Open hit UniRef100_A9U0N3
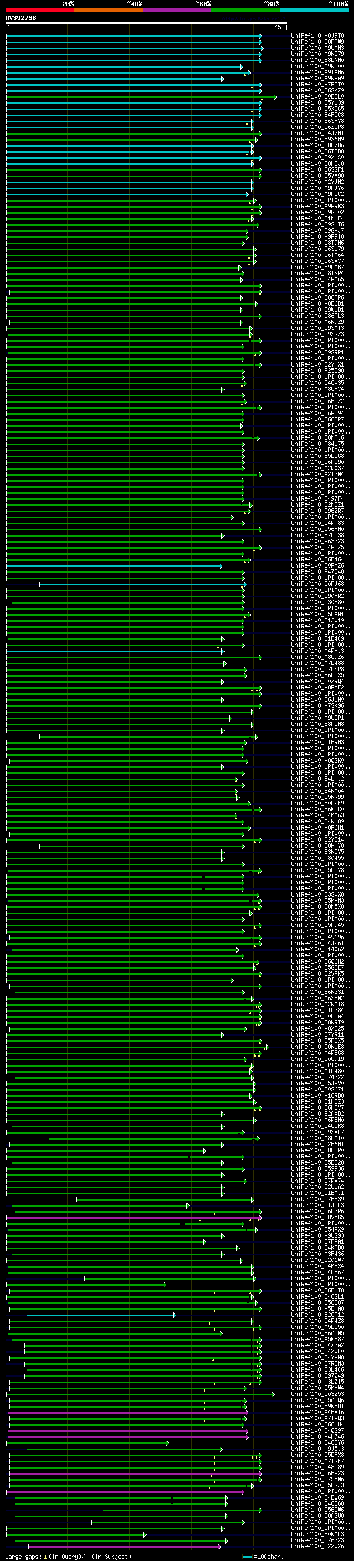Screen dimensions: 354x1561 (x=317, y=48)
